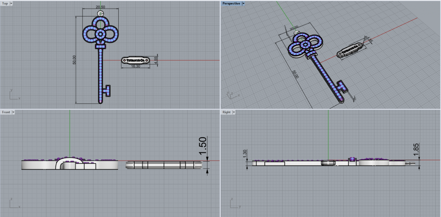Expand the Front viewport menu arrow
Screen dimensions: 441x217
point(14,112)
